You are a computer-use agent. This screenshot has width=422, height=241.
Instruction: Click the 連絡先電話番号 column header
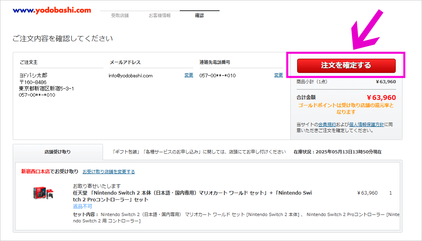(215, 62)
